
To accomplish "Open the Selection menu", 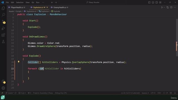I will (20, 2).
